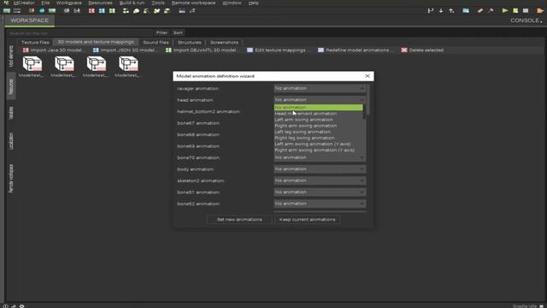The height and width of the screenshot is (308, 547).
Task: Click the green play Run client icon
Action: click(505, 11)
